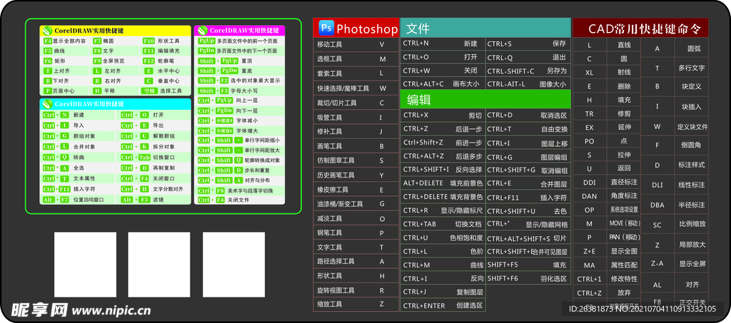
Task: Click the 旋转视图工具 R row
Action: click(x=356, y=290)
